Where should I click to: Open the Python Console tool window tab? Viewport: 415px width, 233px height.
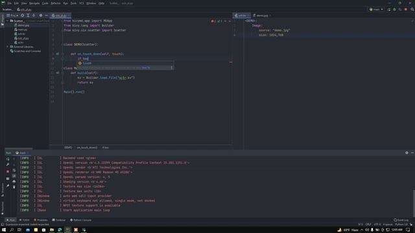[80, 220]
